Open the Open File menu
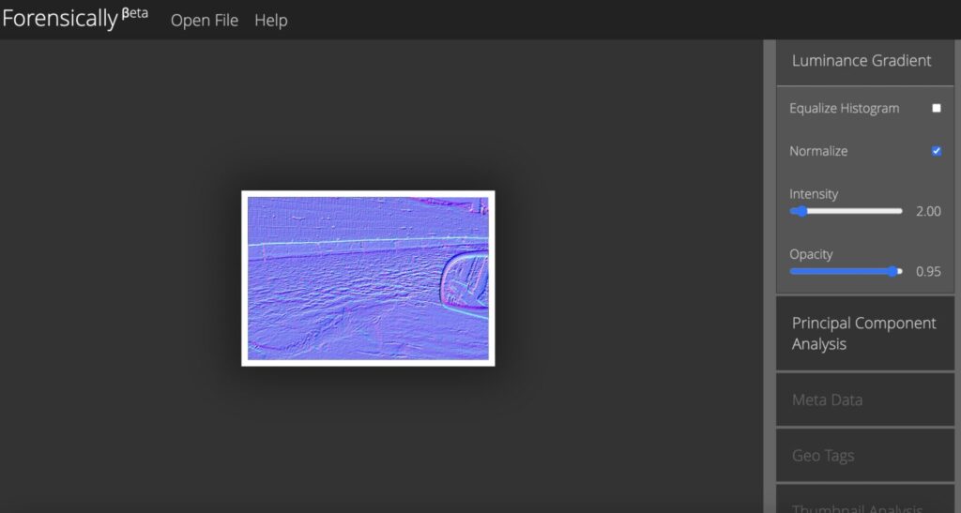 pos(205,21)
